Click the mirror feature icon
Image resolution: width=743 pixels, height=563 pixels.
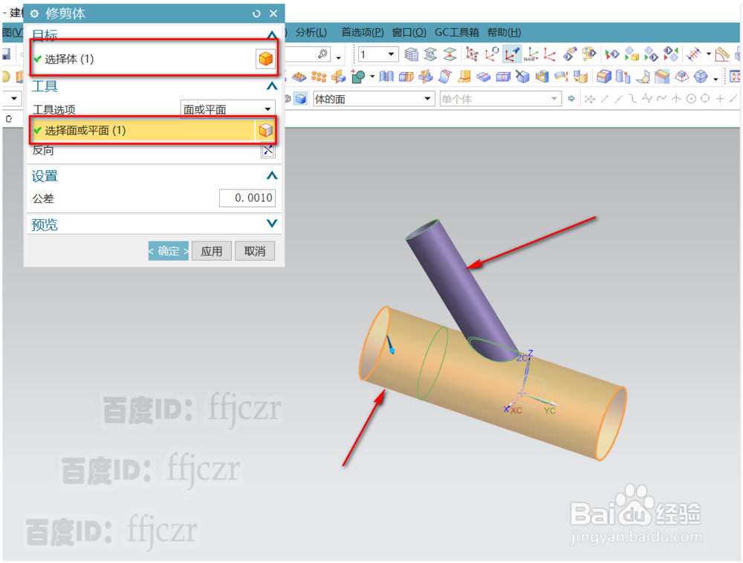point(338,77)
